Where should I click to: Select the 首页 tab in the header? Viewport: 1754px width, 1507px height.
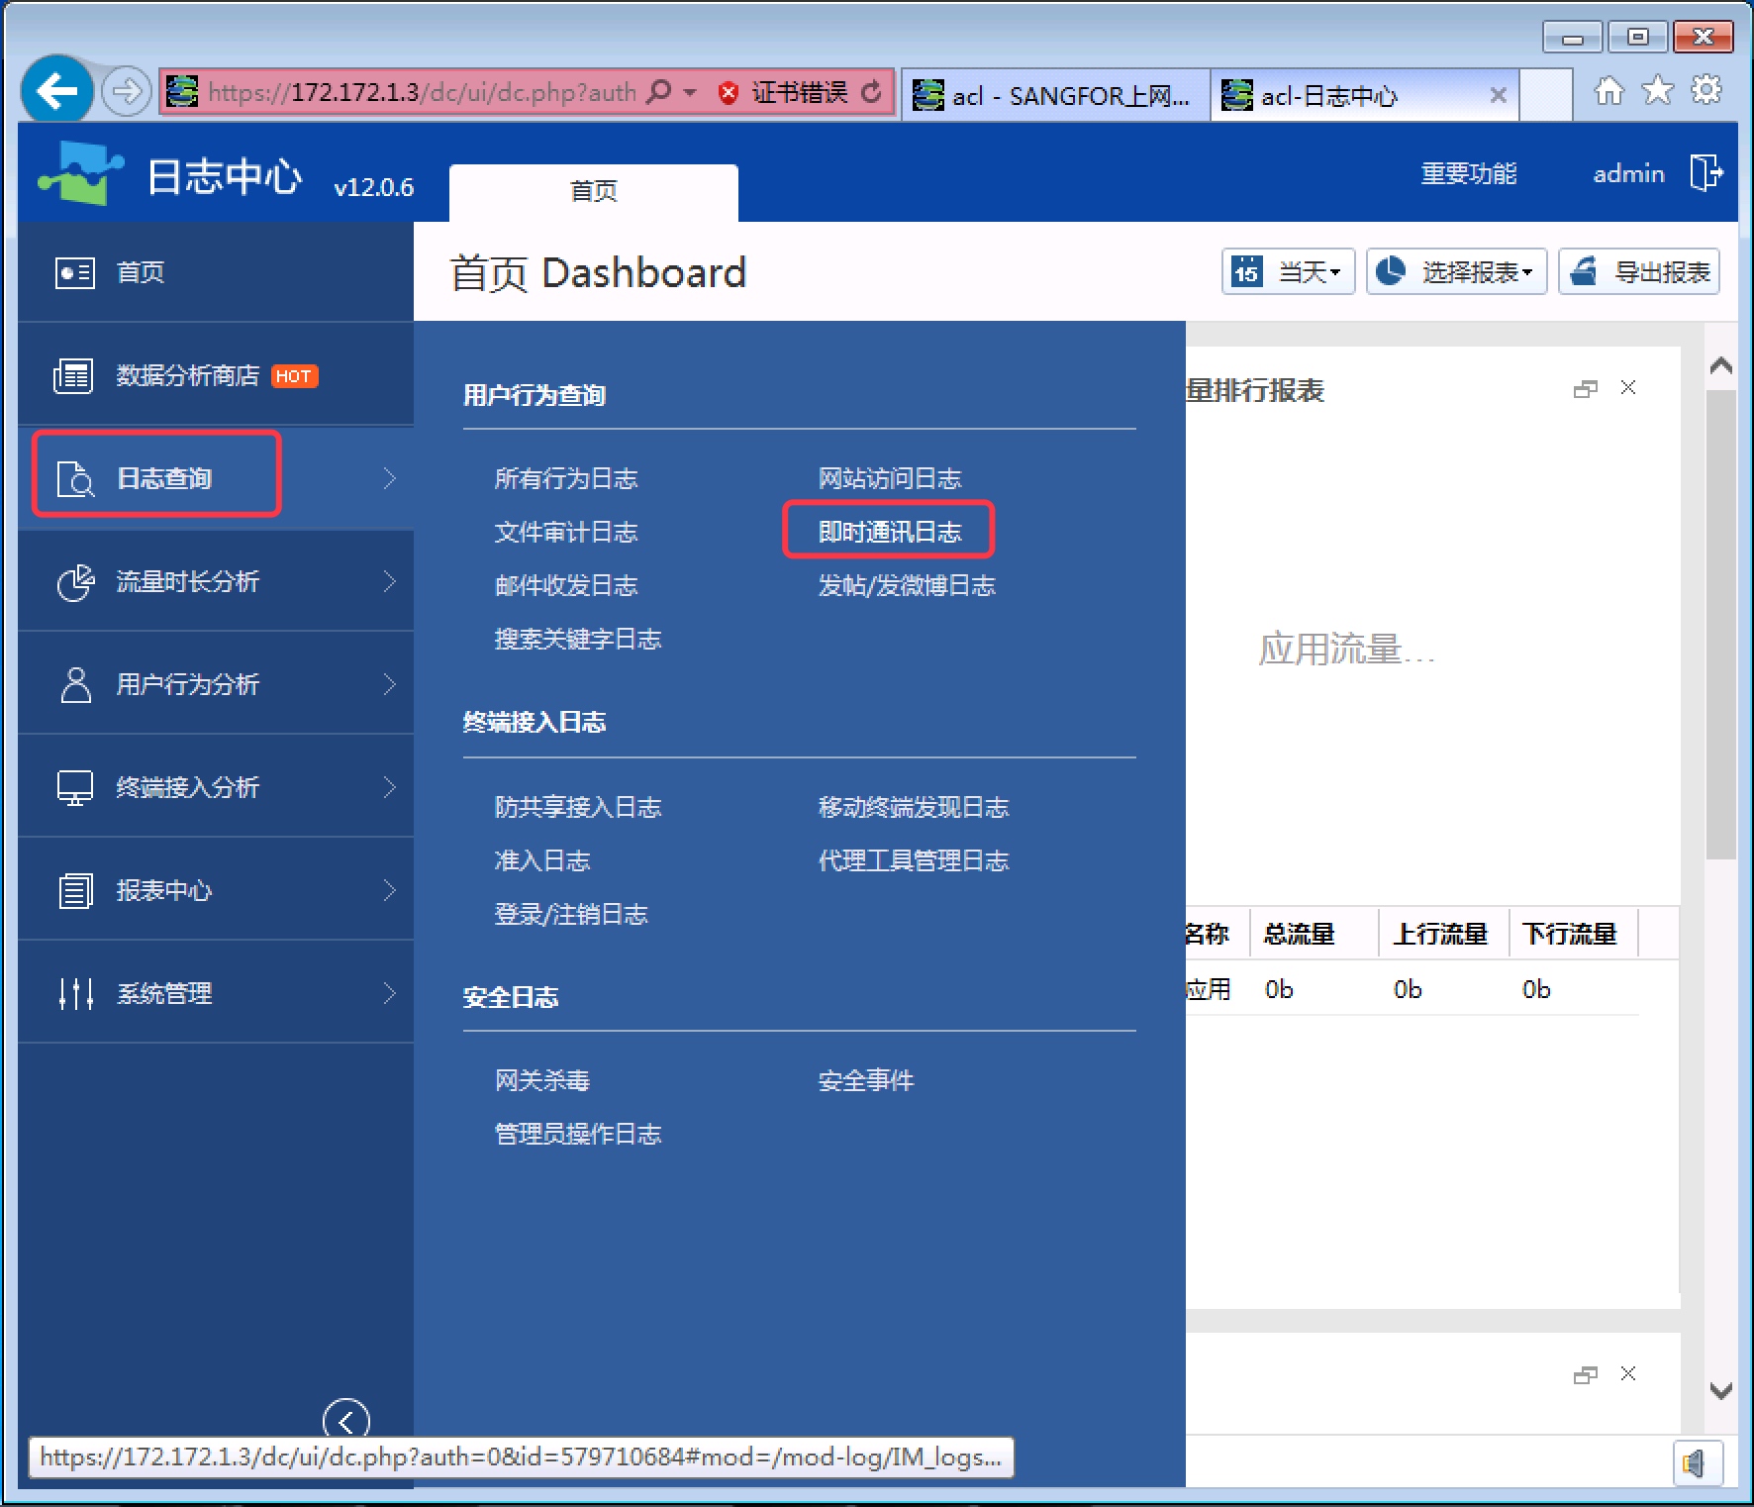click(x=594, y=192)
